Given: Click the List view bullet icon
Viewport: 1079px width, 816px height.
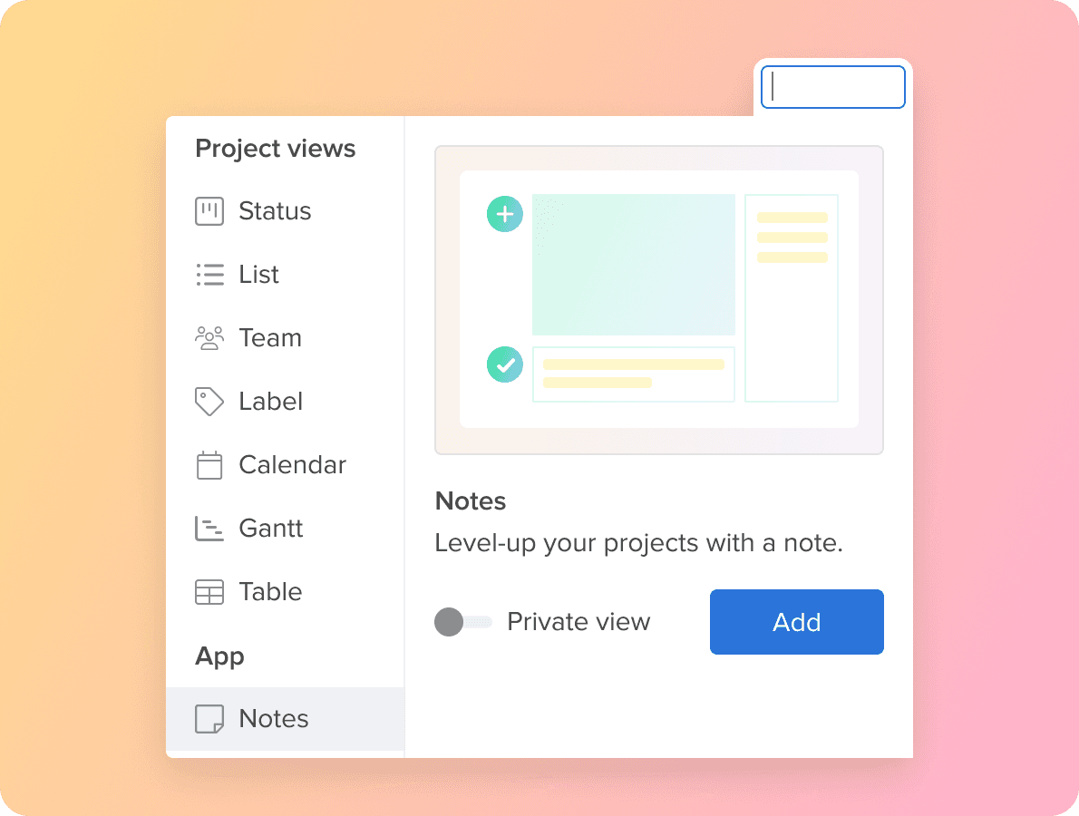Looking at the screenshot, I should pos(209,275).
